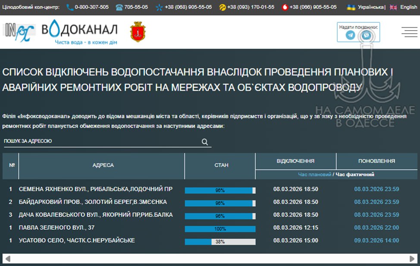Click the Odesa coat of arms emblem
Viewport: 420px width, 266px height.
click(138, 32)
